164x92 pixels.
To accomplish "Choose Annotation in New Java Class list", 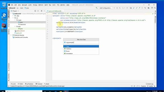I will pyautogui.click(x=81, y=53).
